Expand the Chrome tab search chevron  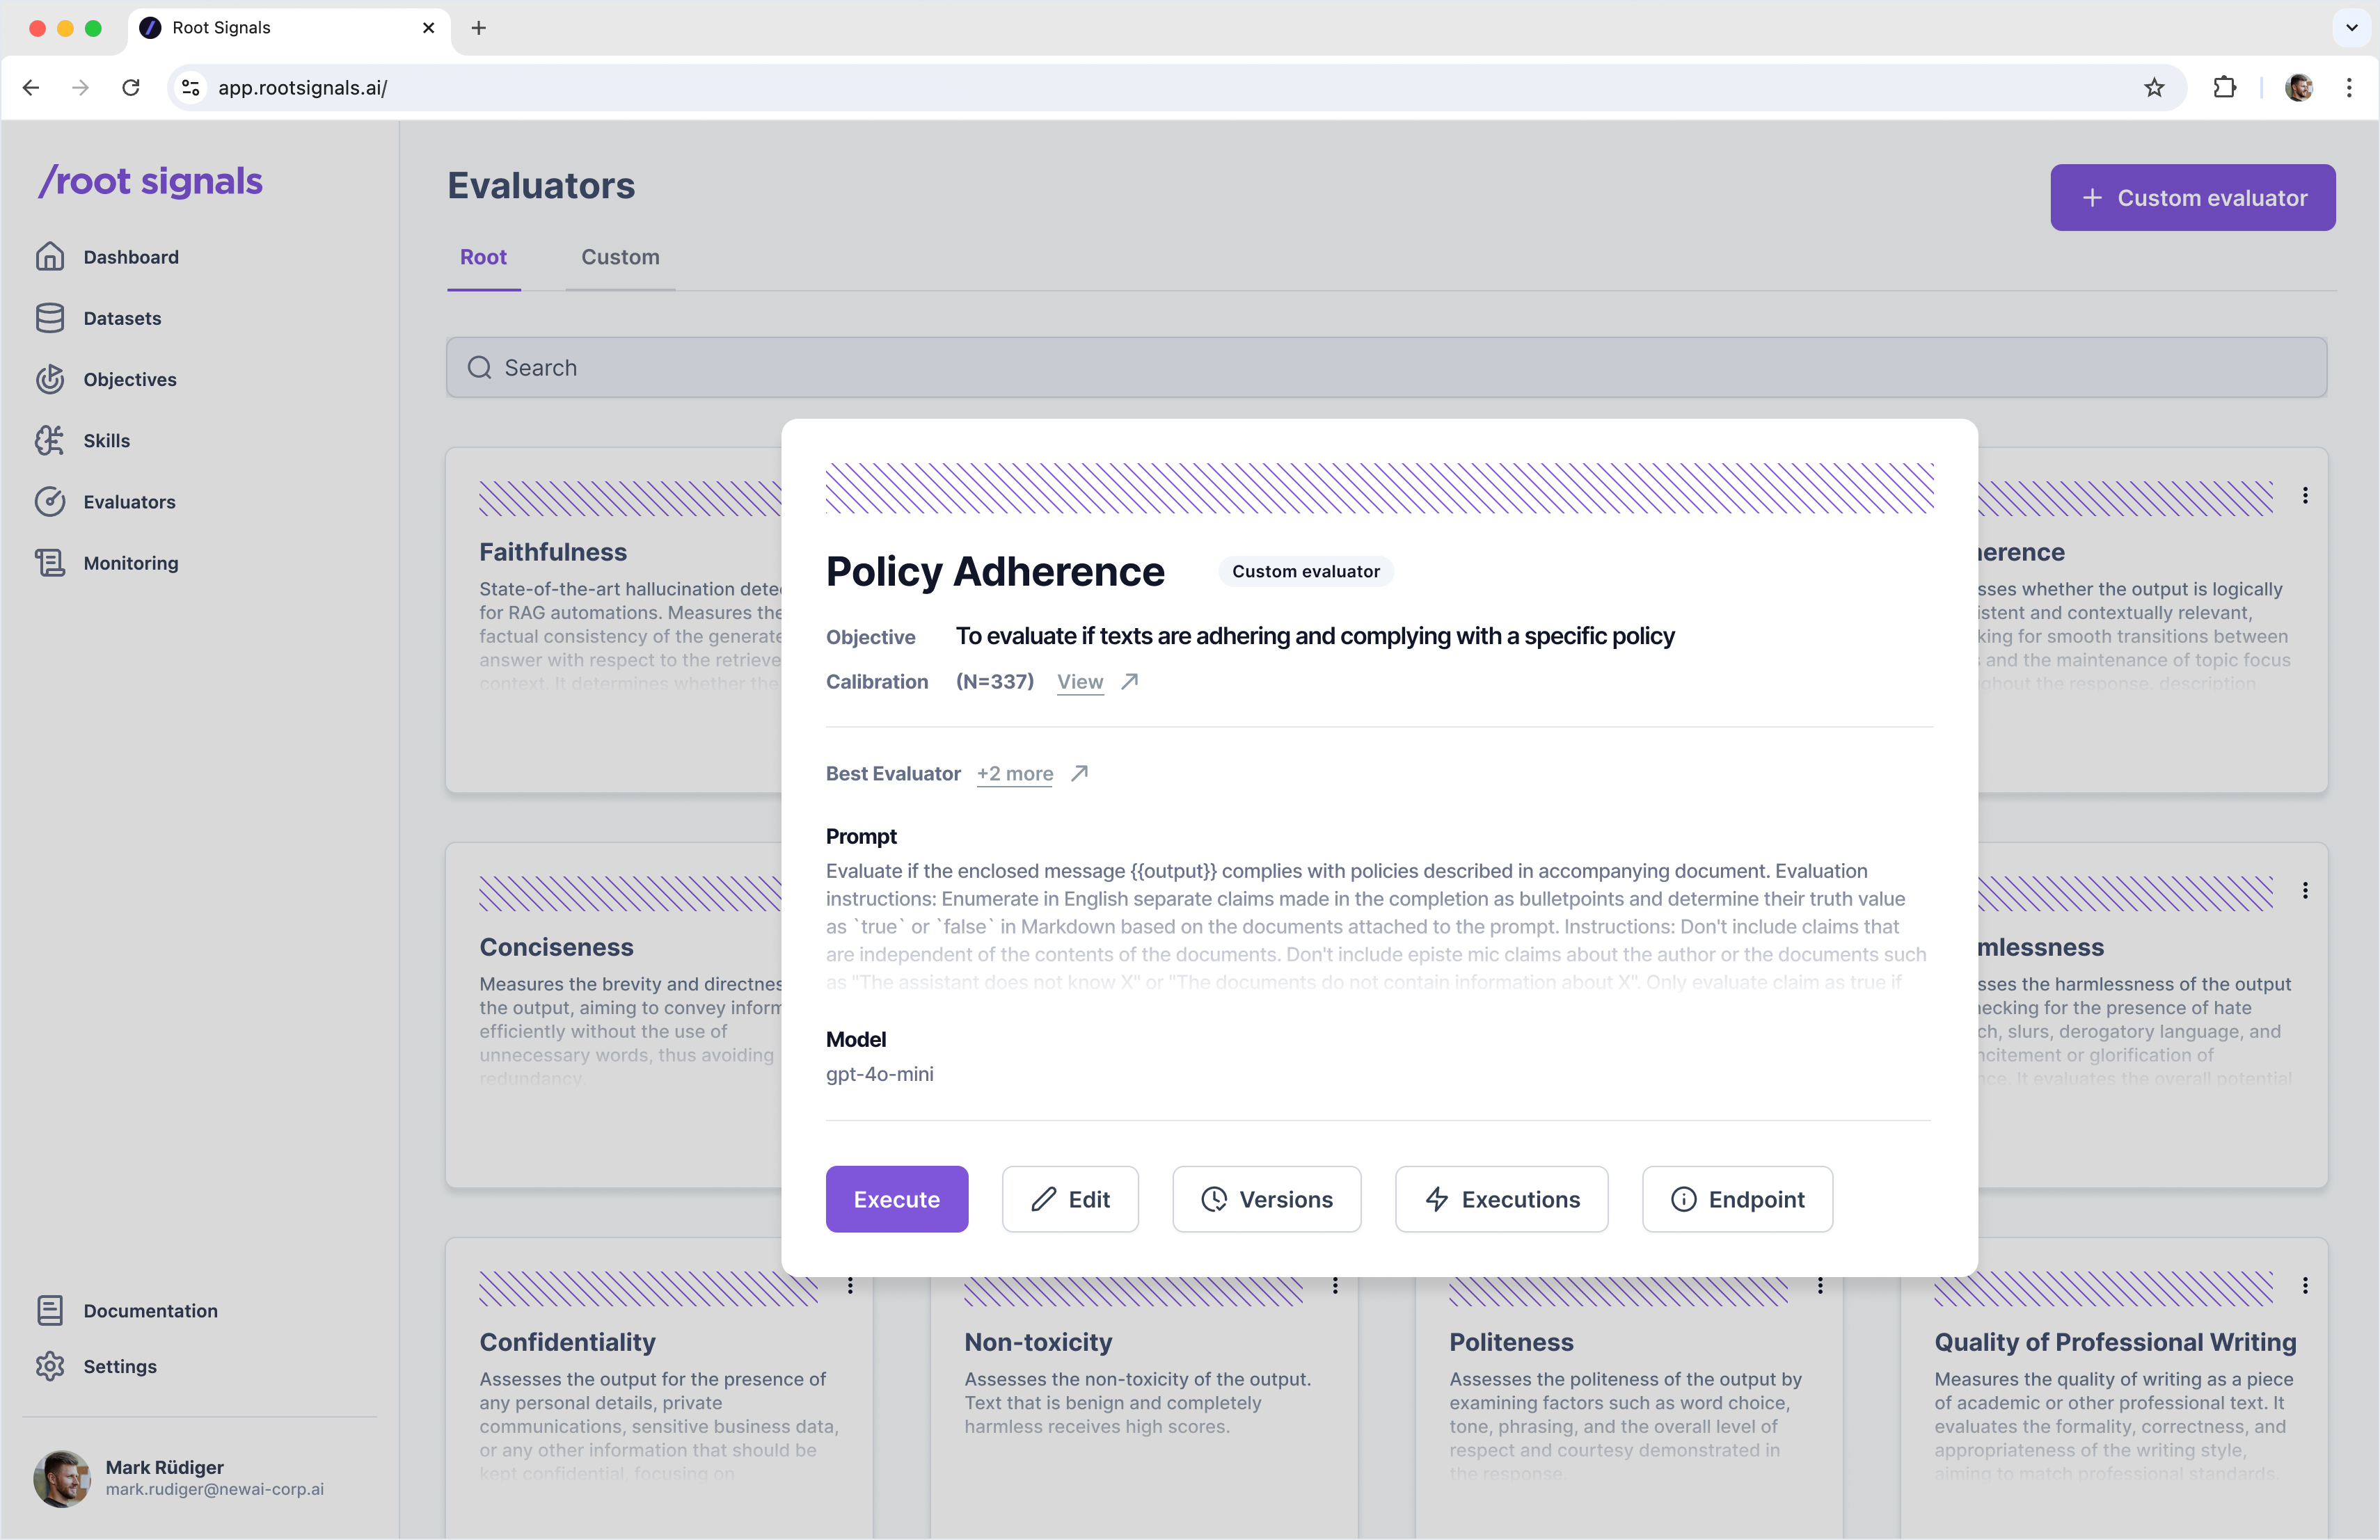click(x=2351, y=28)
